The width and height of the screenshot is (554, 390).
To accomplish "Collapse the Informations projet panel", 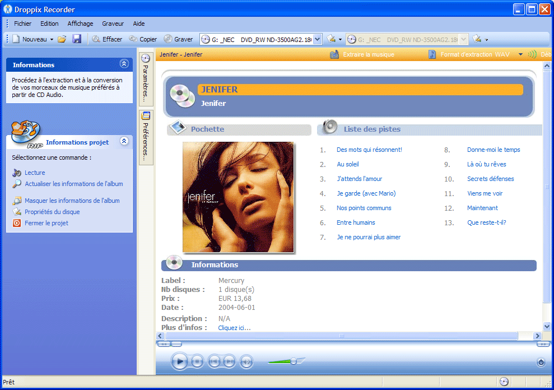I will click(x=124, y=142).
